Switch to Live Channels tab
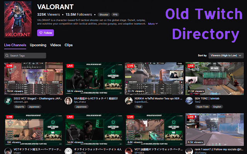Image resolution: width=247 pixels, height=154 pixels. point(15,45)
